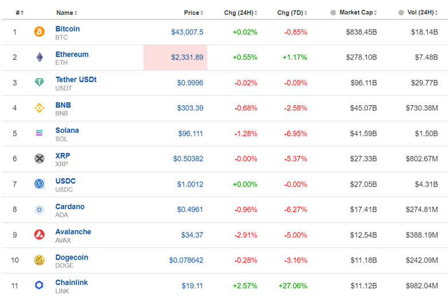Viewport: 448px width, 297px height.
Task: Click Cardano price $0.4961
Action: [x=190, y=210]
